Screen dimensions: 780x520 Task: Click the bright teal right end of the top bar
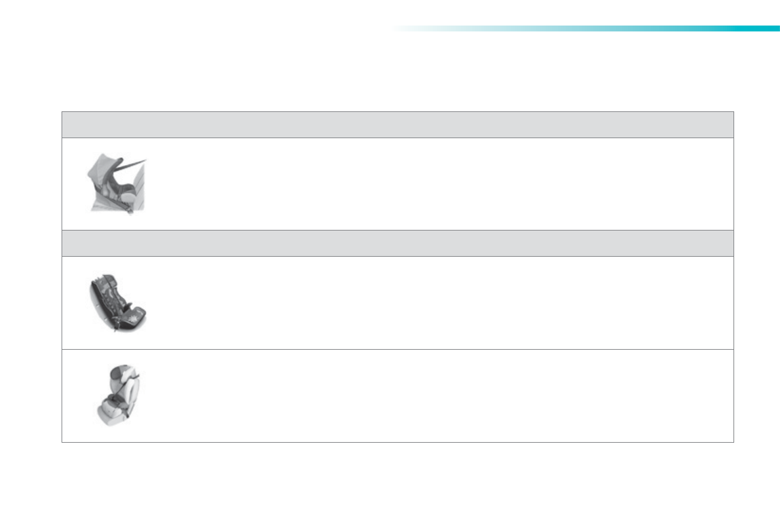coord(766,29)
